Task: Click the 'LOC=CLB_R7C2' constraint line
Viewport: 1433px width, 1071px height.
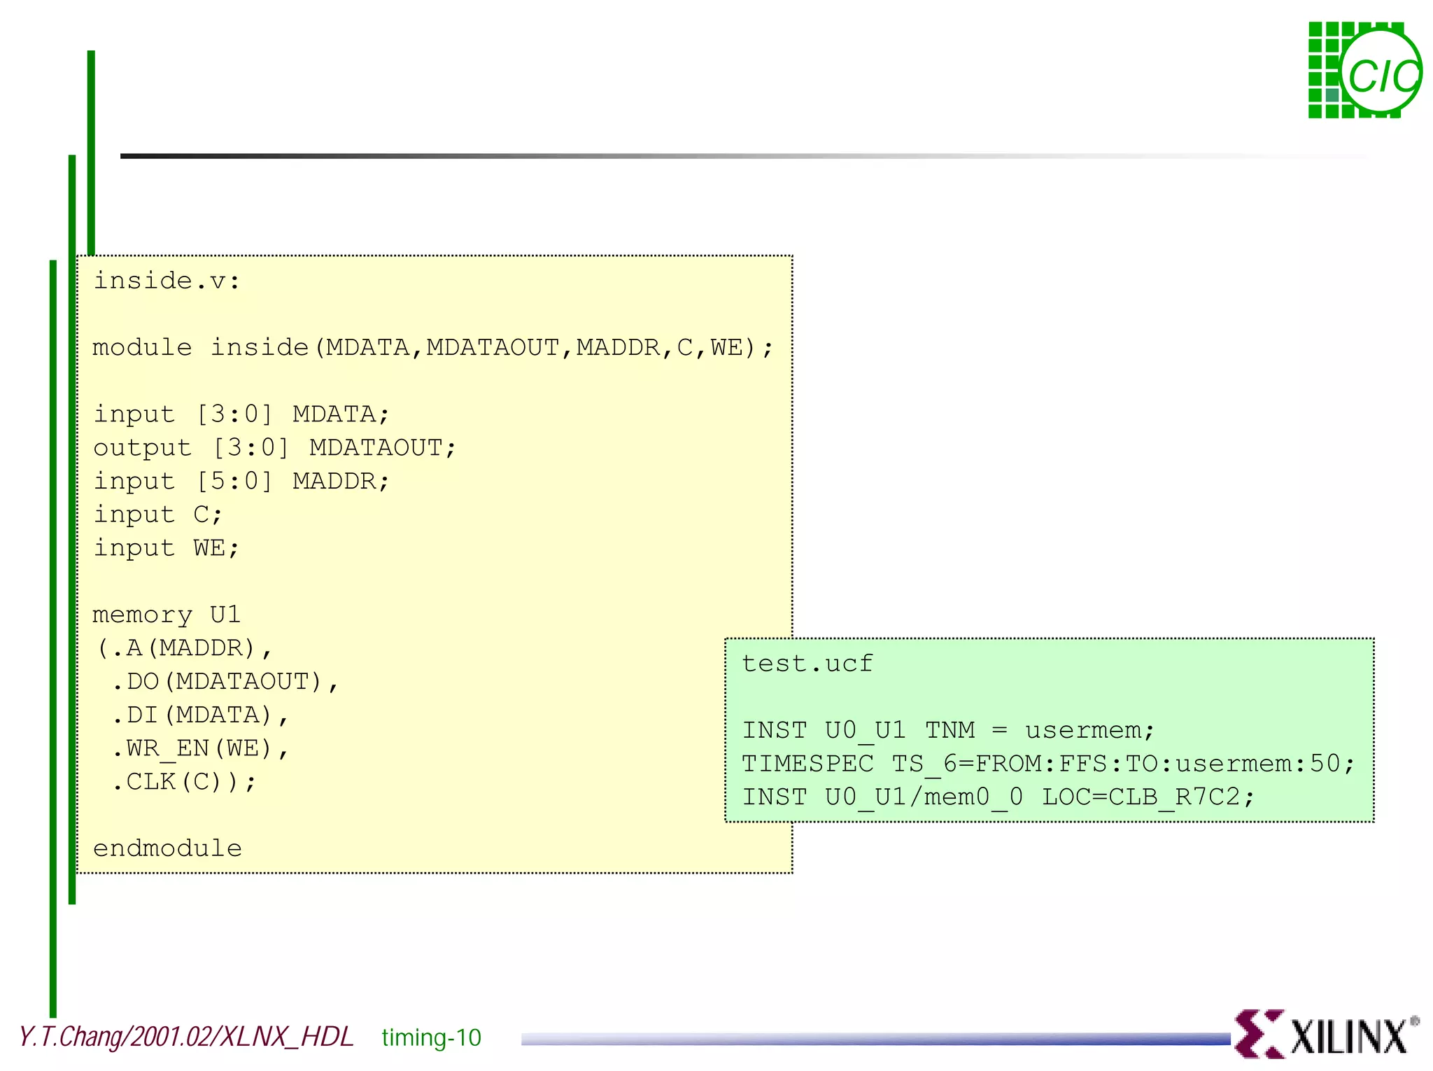Action: click(998, 797)
